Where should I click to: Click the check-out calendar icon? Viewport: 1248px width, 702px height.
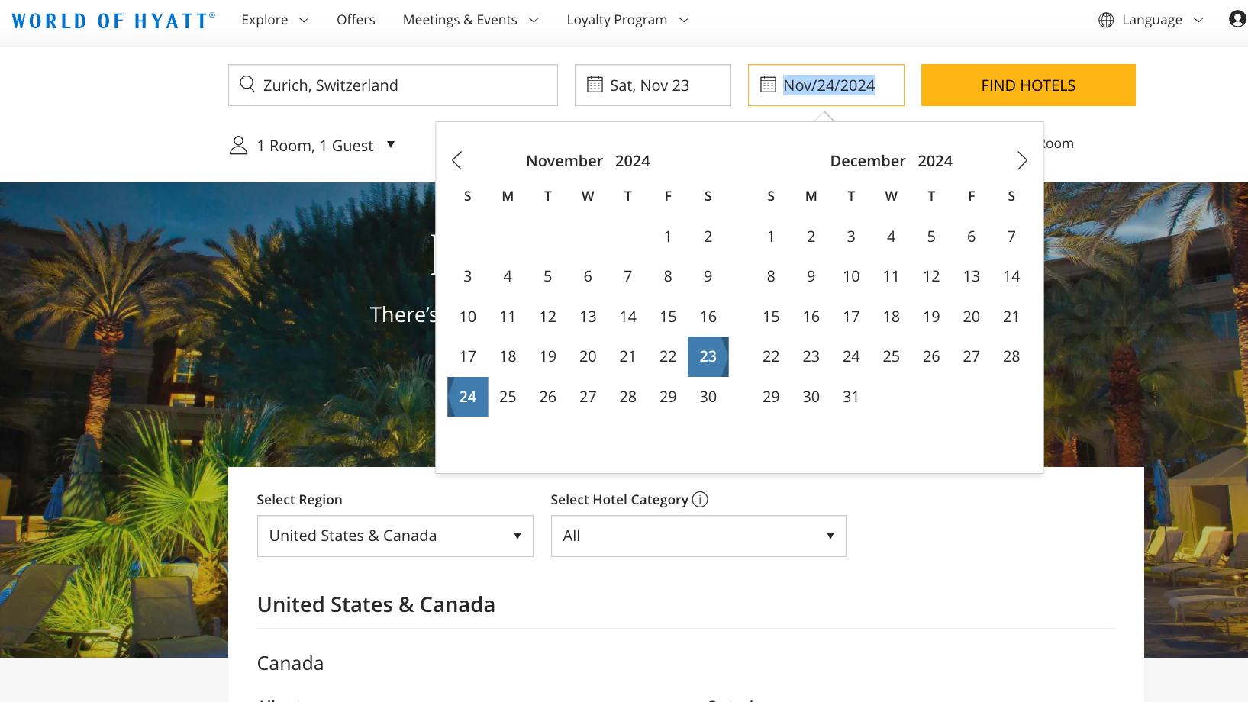[x=768, y=85]
